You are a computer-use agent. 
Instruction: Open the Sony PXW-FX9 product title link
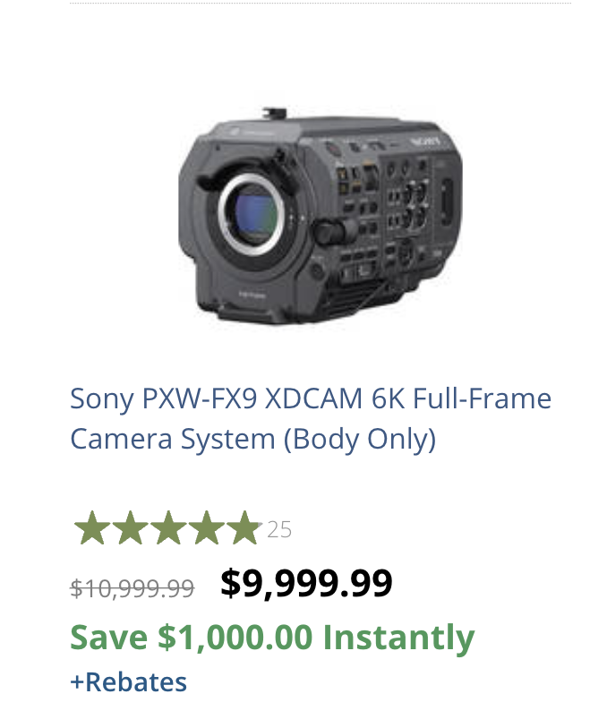[311, 418]
